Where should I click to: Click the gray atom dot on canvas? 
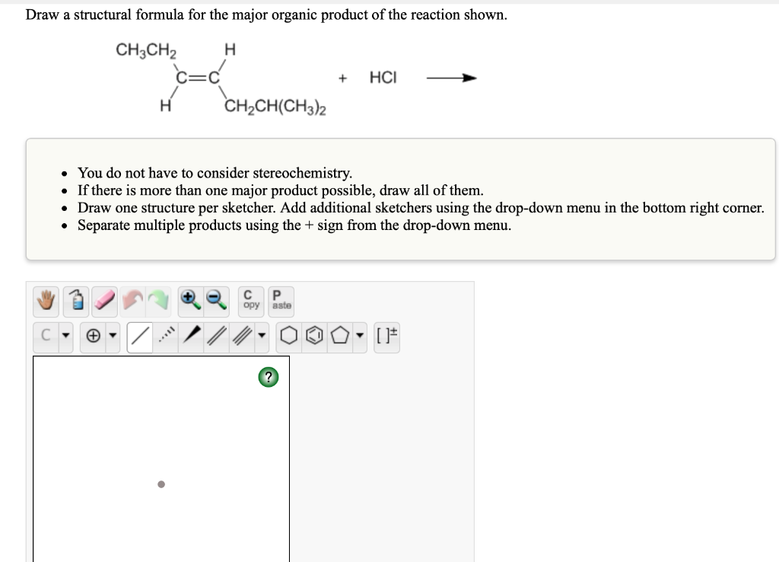161,484
